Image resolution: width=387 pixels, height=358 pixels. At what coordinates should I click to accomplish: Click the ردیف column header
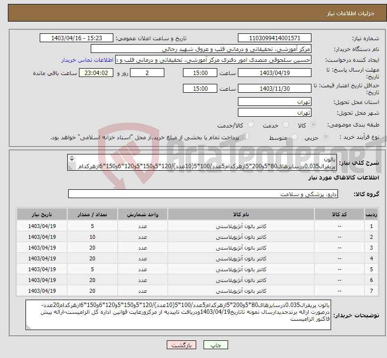click(x=371, y=214)
